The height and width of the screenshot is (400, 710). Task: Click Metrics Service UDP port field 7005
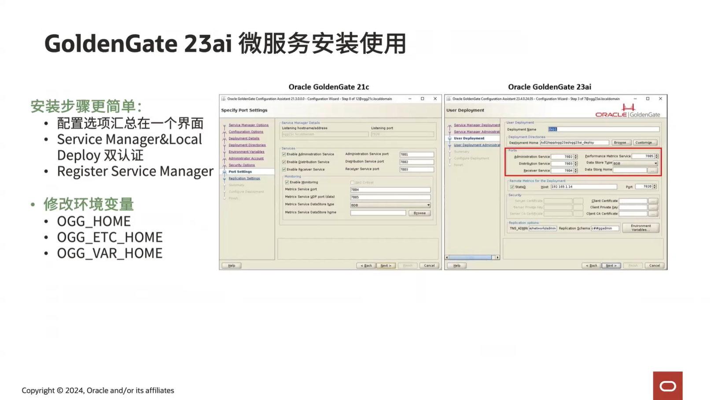pyautogui.click(x=390, y=197)
